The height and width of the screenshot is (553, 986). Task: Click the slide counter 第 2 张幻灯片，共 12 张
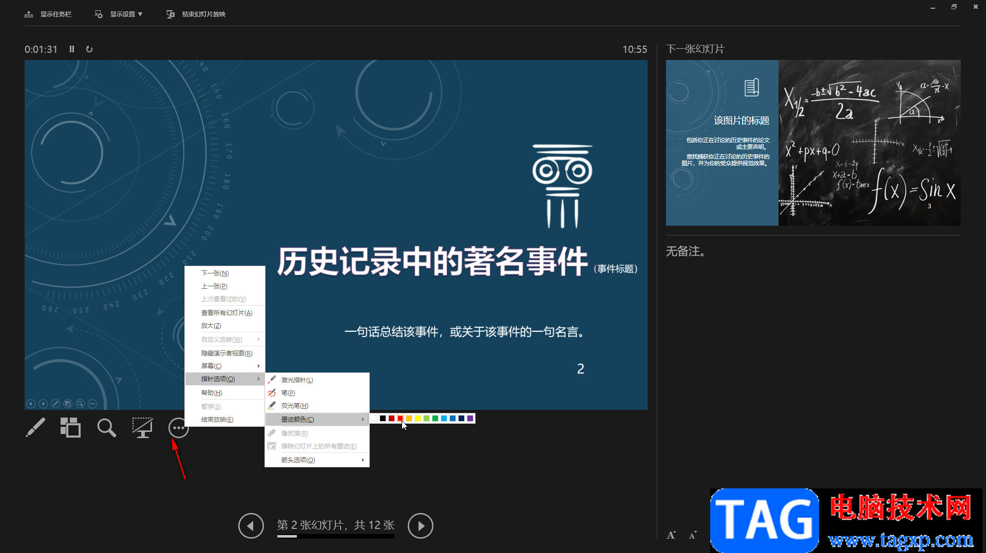tap(336, 525)
